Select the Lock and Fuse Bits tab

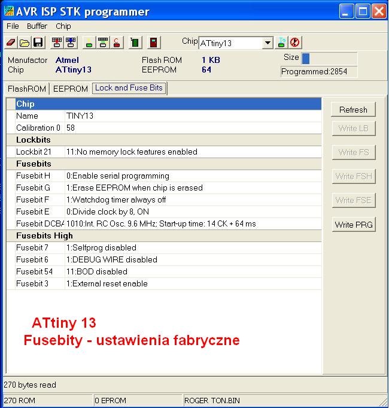coord(129,88)
